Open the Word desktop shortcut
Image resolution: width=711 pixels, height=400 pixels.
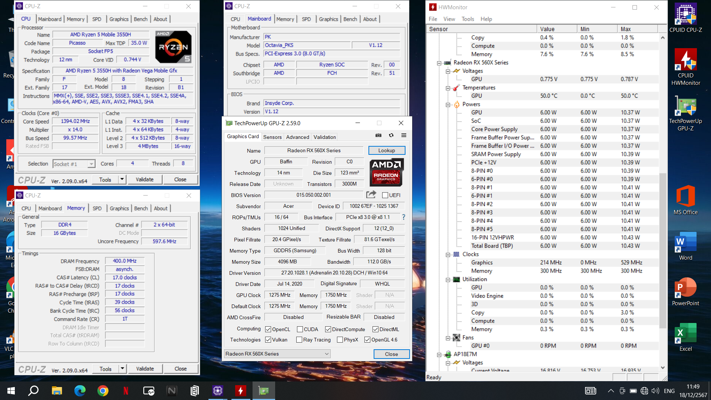685,246
